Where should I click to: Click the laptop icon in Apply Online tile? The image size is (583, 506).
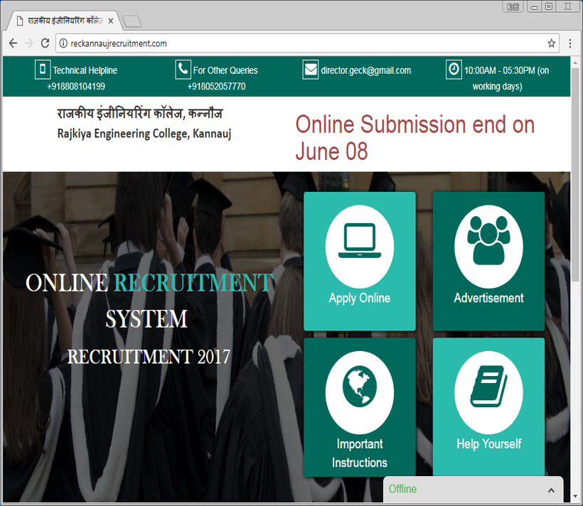[x=360, y=240]
